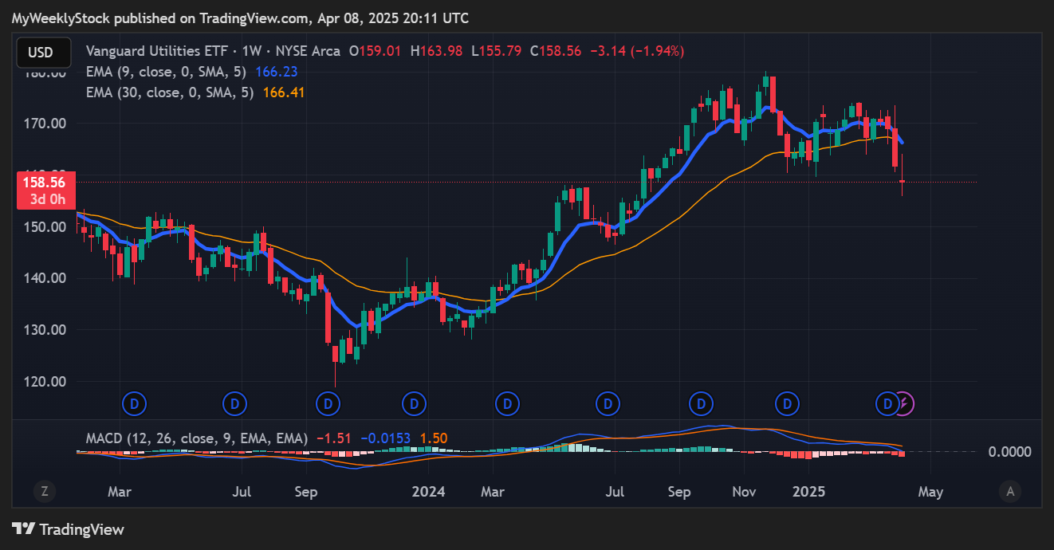
Task: Click the close price C158.56 in header
Action: (x=556, y=51)
